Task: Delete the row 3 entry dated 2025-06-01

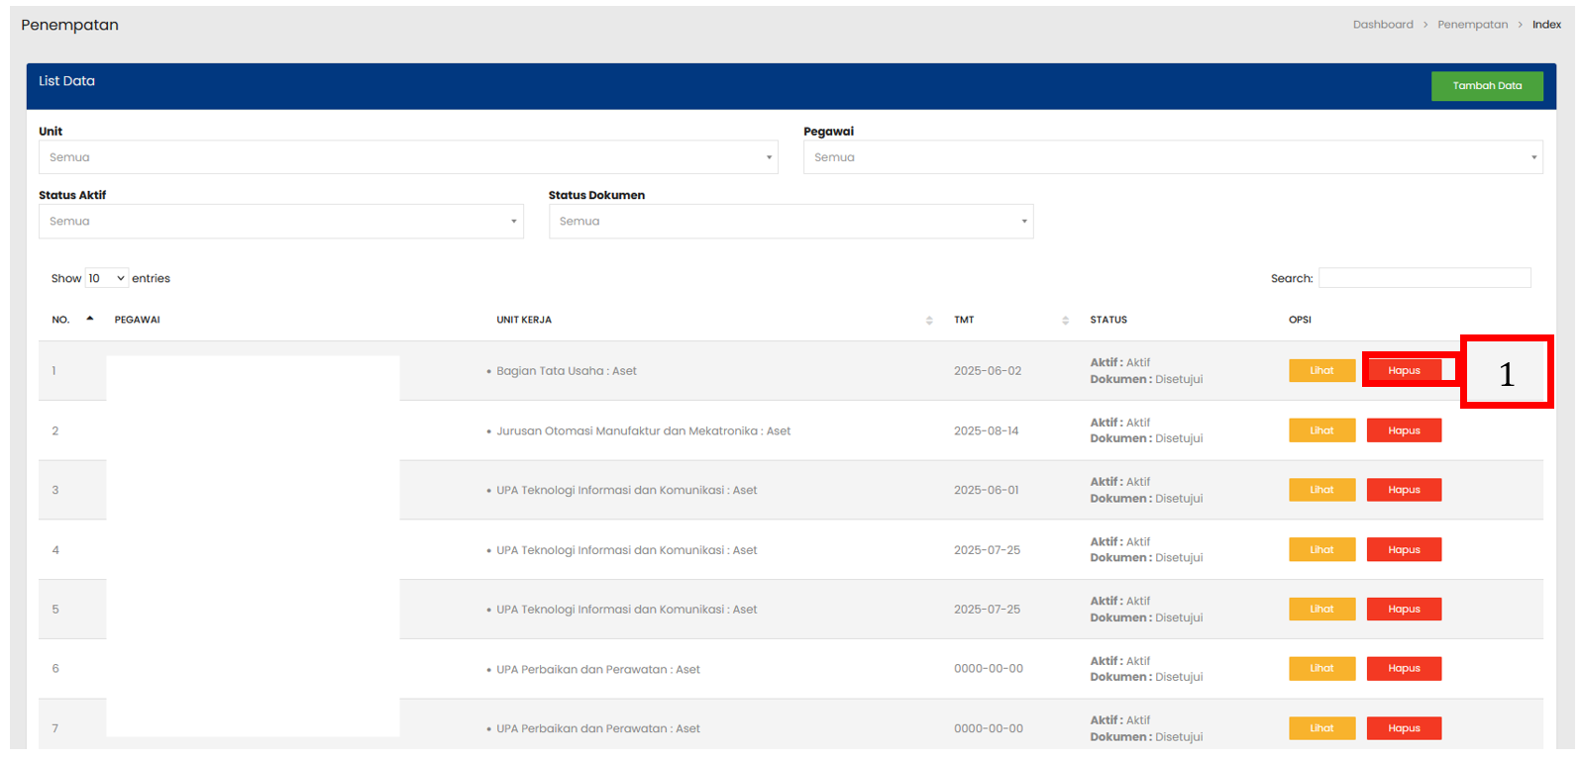Action: tap(1404, 490)
